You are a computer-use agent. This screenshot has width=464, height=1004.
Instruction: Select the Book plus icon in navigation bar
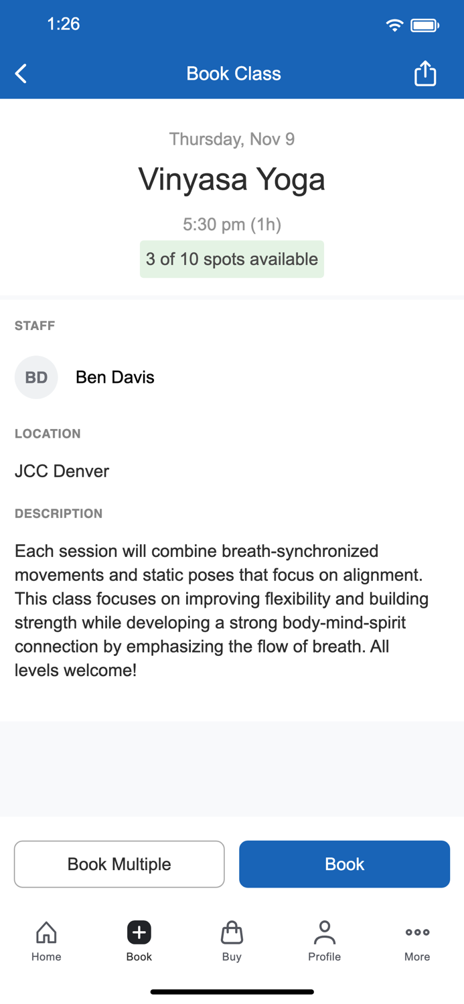139,932
